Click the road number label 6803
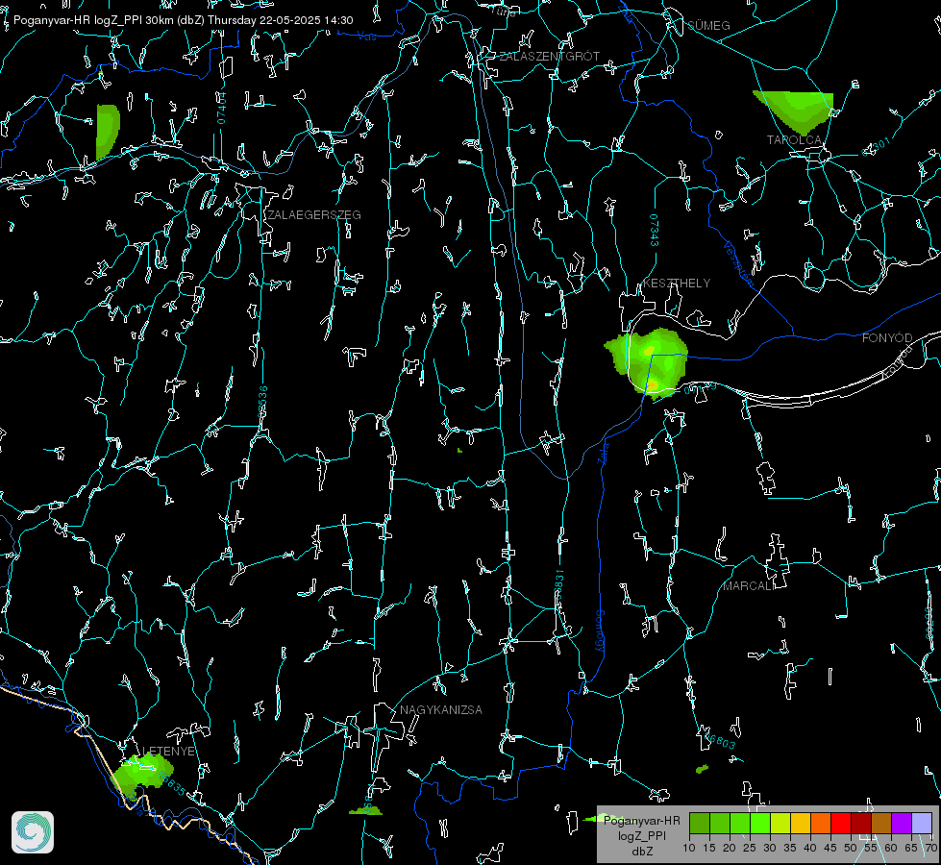 point(720,741)
